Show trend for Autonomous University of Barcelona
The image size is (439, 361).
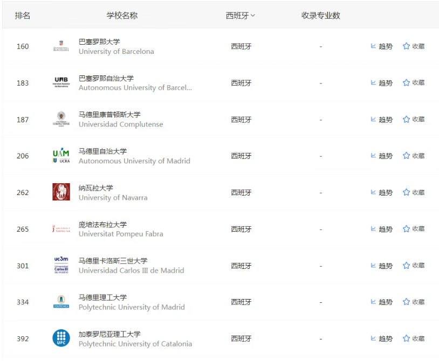coord(382,83)
